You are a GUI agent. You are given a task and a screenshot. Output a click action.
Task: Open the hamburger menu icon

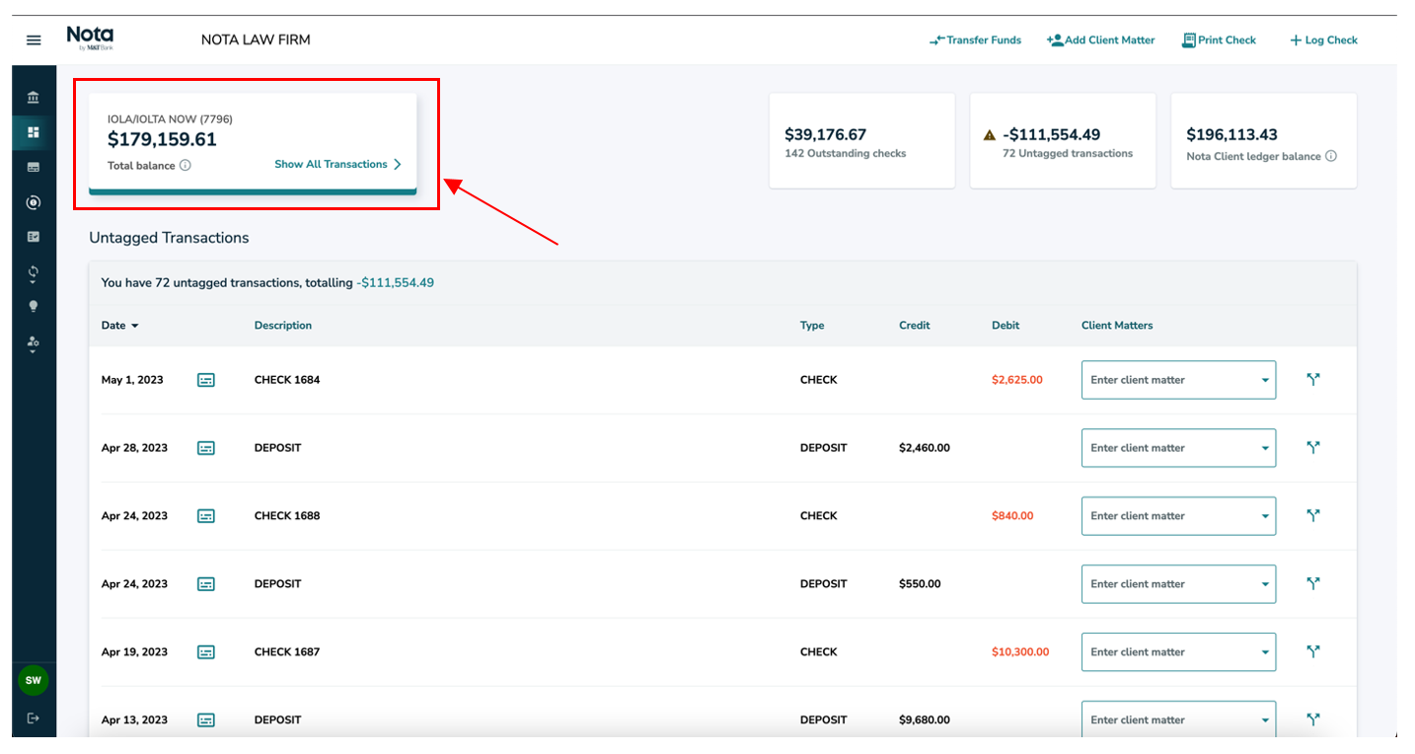click(x=34, y=40)
